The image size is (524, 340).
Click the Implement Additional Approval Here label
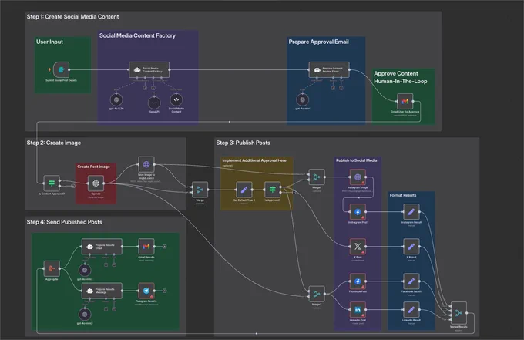point(254,160)
